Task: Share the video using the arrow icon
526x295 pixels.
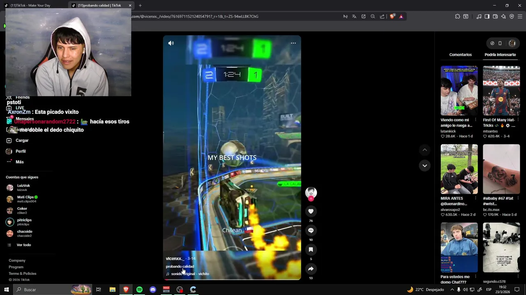Action: [x=311, y=269]
